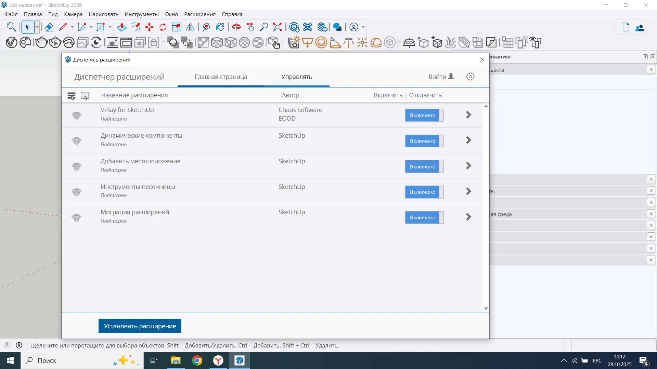Activate the Orbit camera tool
The height and width of the screenshot is (369, 657).
click(236, 27)
